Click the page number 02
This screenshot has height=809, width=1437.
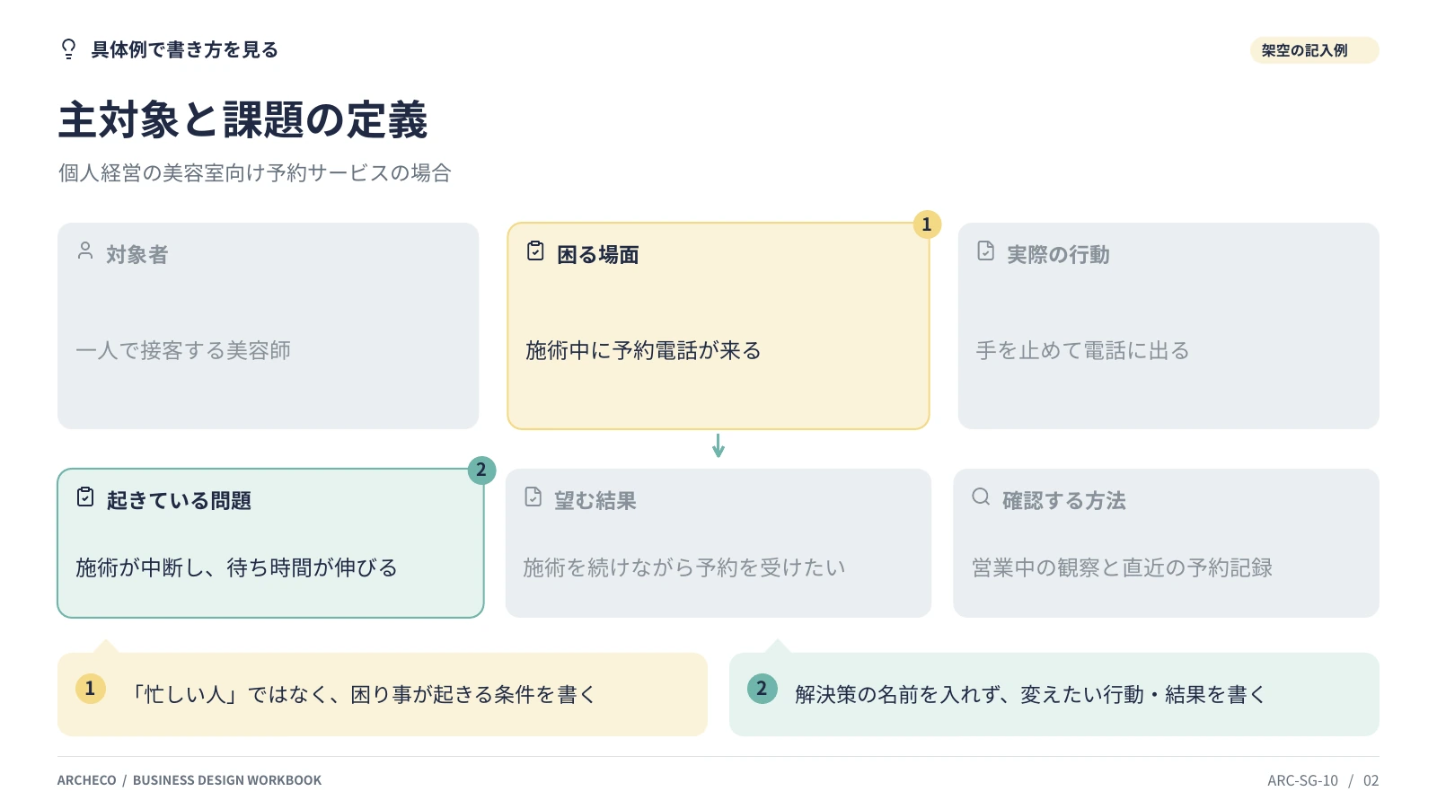tap(1371, 780)
